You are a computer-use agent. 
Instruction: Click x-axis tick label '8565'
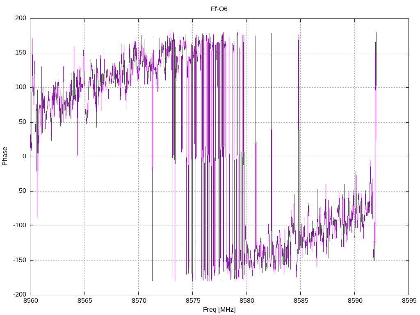pyautogui.click(x=84, y=301)
